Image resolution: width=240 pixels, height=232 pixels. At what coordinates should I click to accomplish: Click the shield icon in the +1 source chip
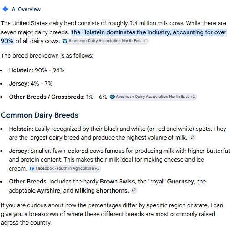(x=65, y=41)
